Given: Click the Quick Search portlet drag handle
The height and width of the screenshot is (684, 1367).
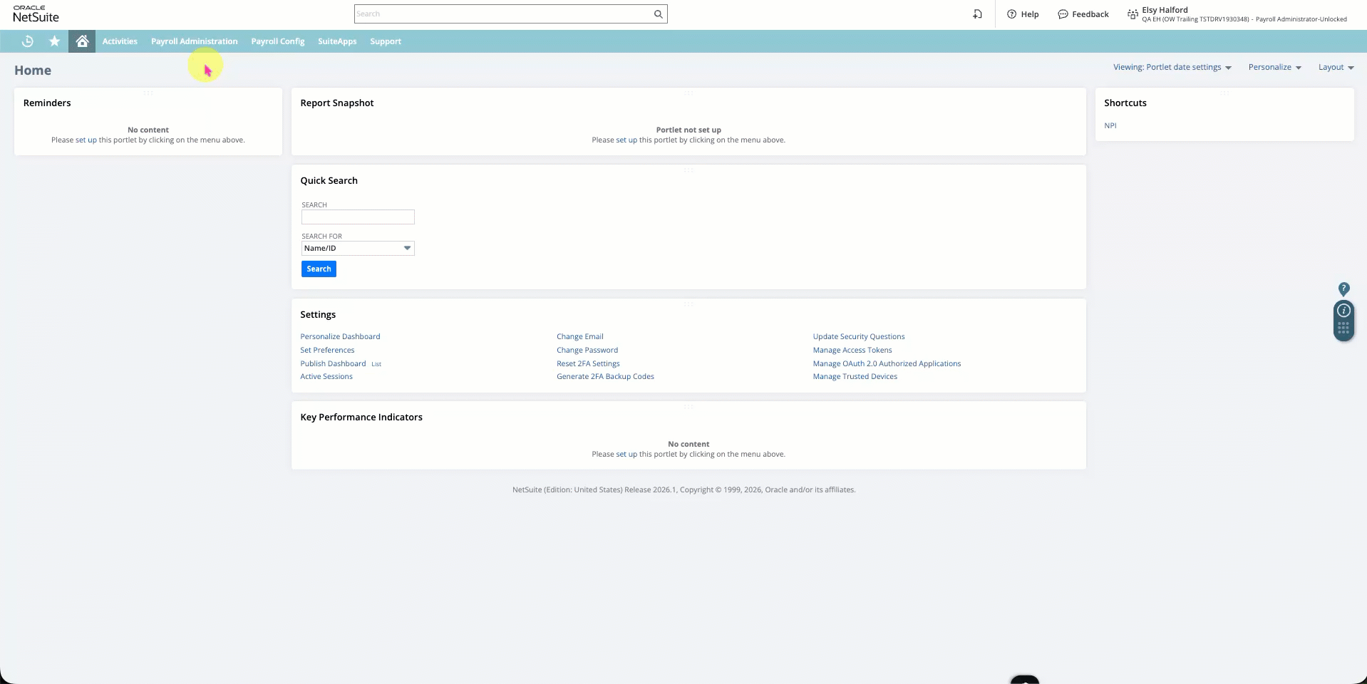Looking at the screenshot, I should pyautogui.click(x=688, y=170).
